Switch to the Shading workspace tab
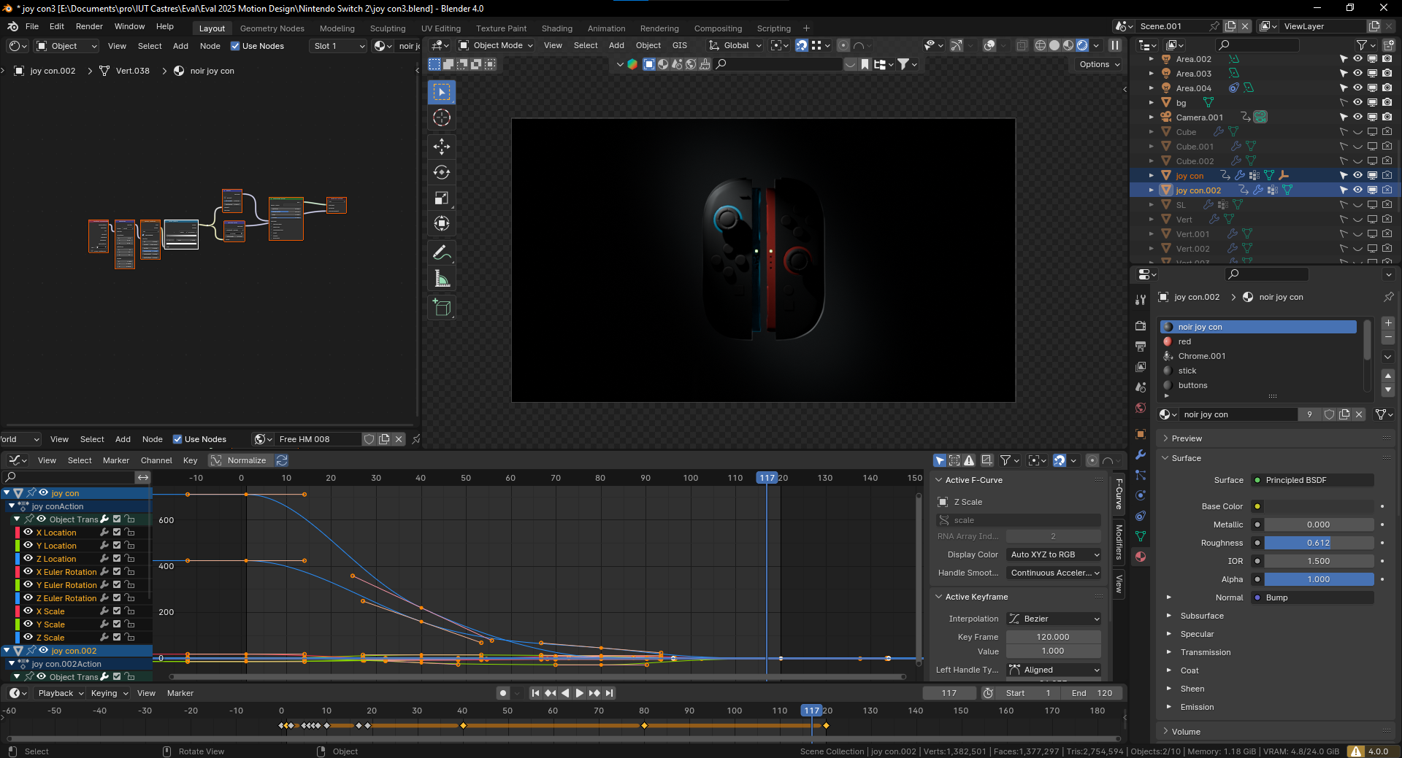This screenshot has width=1402, height=758. [556, 28]
